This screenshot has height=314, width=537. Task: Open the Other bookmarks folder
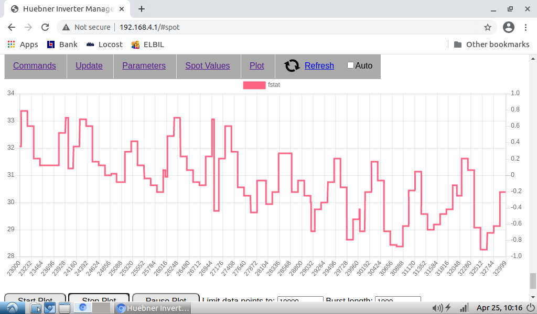point(491,44)
